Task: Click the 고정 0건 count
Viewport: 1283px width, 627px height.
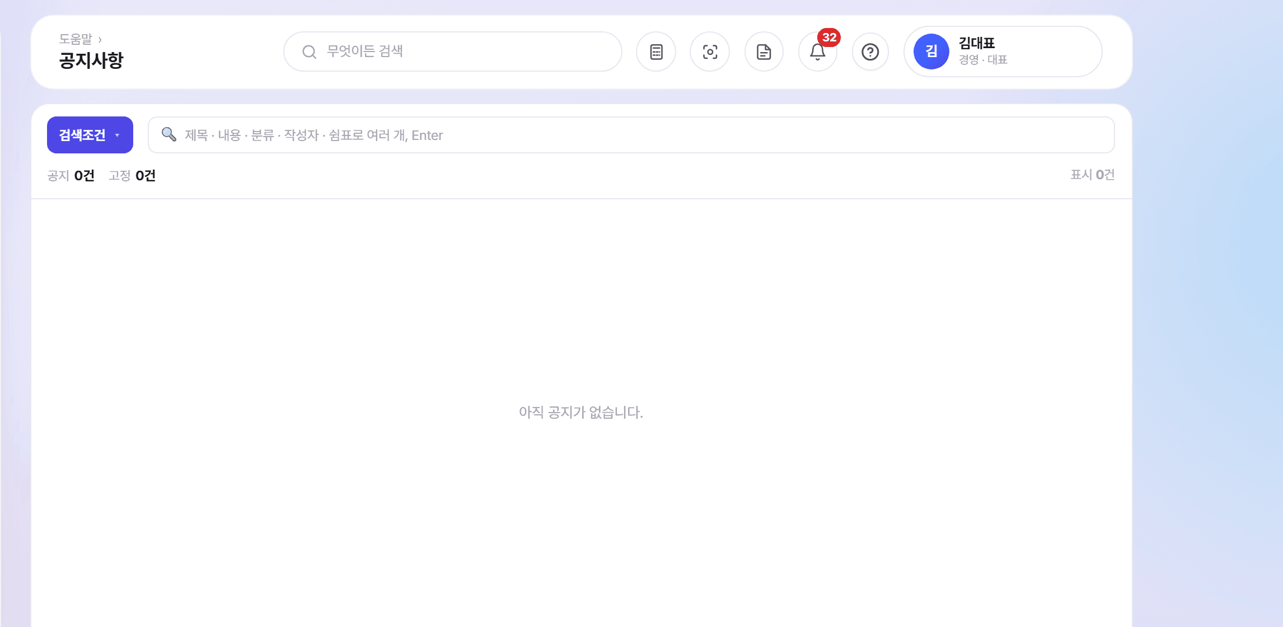Action: pyautogui.click(x=132, y=176)
